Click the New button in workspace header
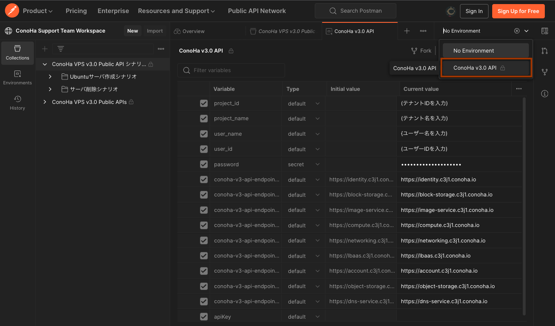The height and width of the screenshot is (326, 555). coord(133,31)
